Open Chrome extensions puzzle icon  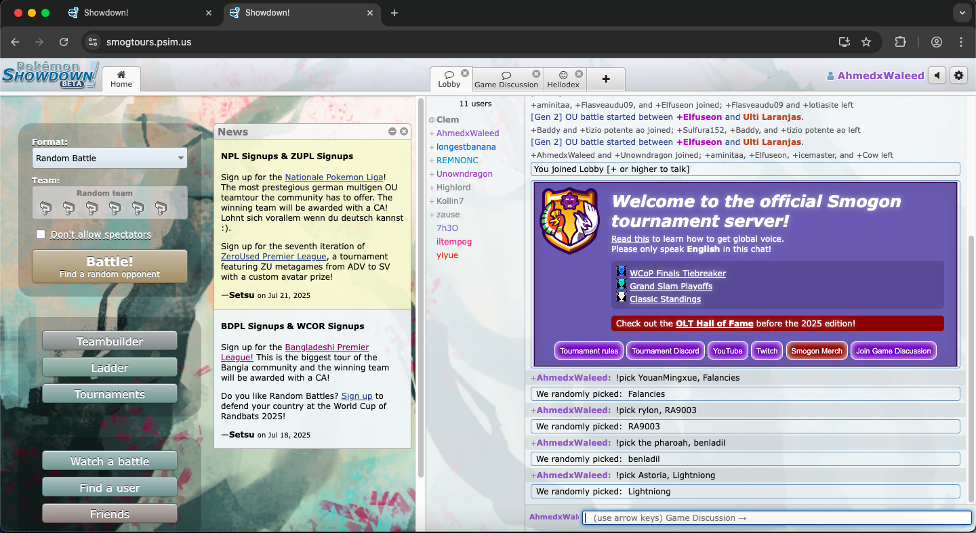tap(900, 42)
